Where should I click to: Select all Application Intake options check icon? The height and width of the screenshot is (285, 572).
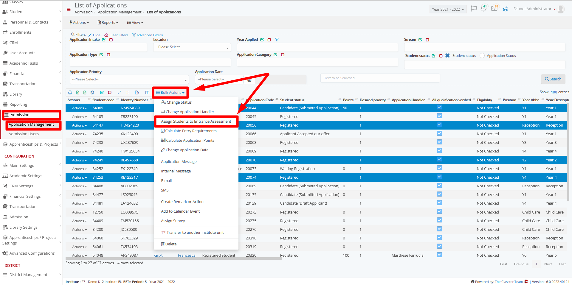tap(104, 40)
